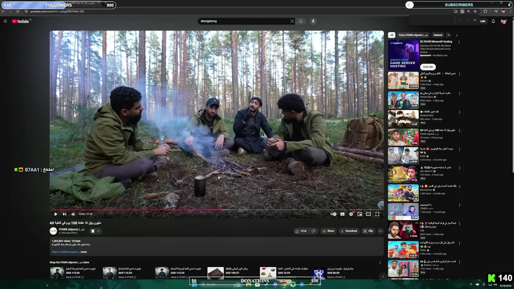Open options for Dreamer342d video
Image resolution: width=514 pixels, height=289 pixels.
pyautogui.click(x=459, y=112)
